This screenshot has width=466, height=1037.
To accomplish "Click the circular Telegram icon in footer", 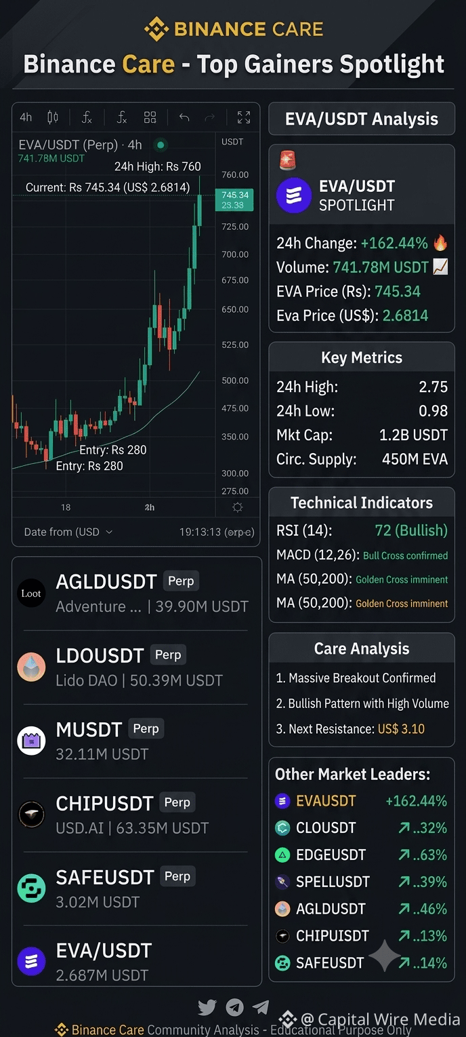I will (x=234, y=1007).
